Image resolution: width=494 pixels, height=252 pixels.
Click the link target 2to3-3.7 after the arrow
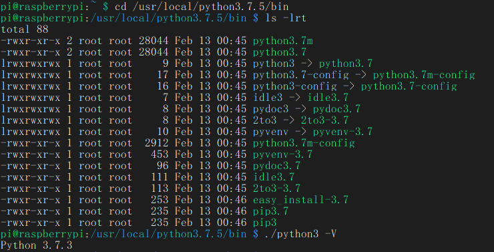pyautogui.click(x=324, y=120)
